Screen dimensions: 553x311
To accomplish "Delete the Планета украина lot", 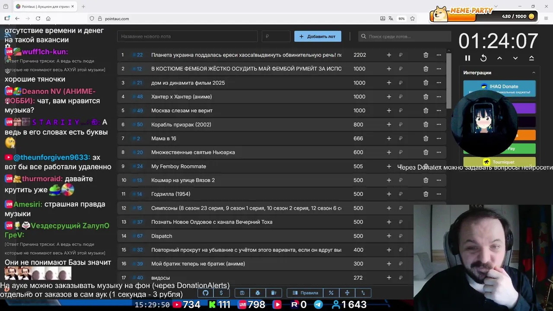I will coord(426,55).
